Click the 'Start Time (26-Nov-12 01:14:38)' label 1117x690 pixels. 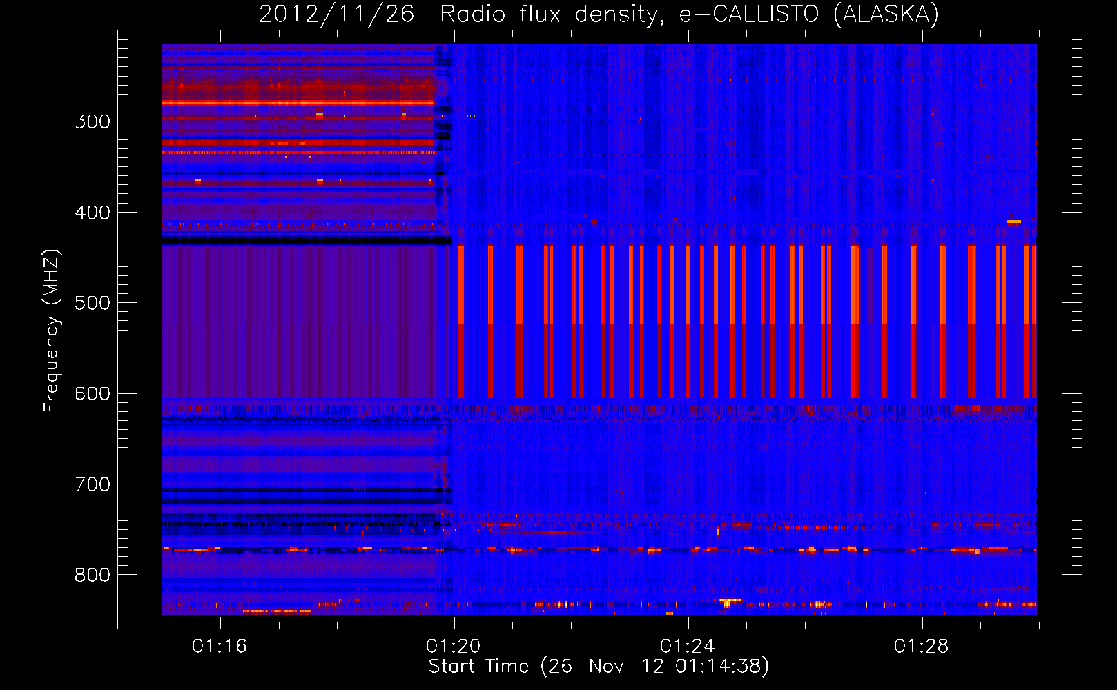click(x=599, y=667)
